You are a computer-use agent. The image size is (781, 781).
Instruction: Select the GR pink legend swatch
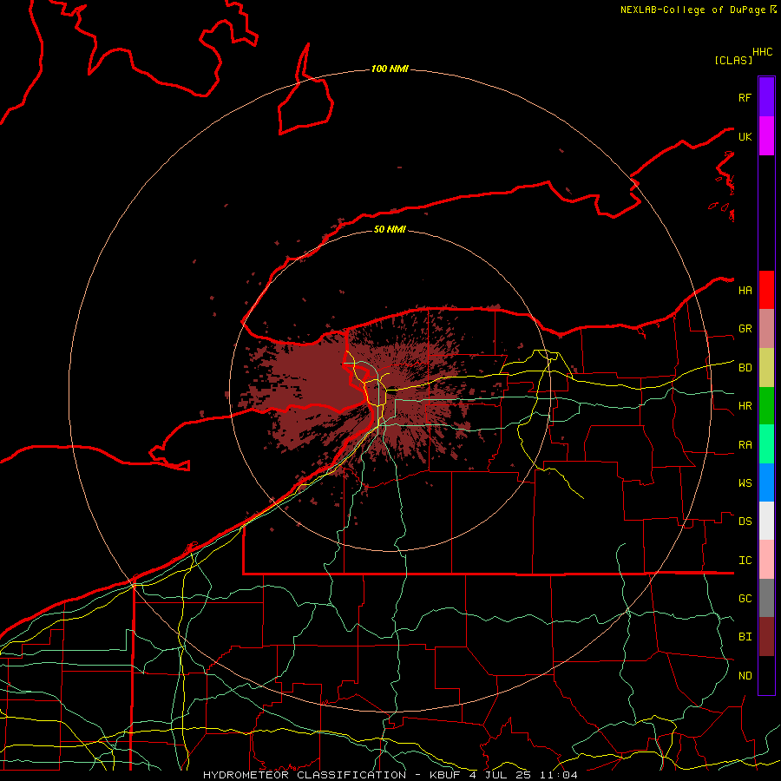coord(766,329)
